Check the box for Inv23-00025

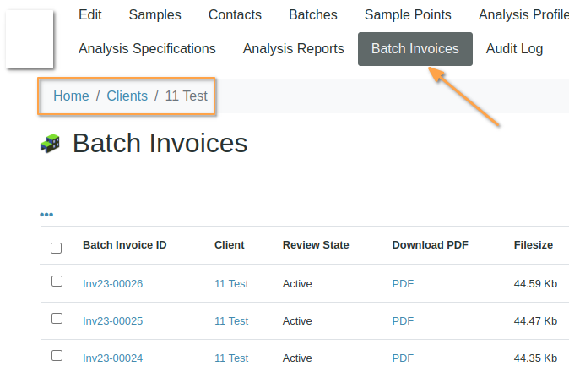[x=57, y=319]
